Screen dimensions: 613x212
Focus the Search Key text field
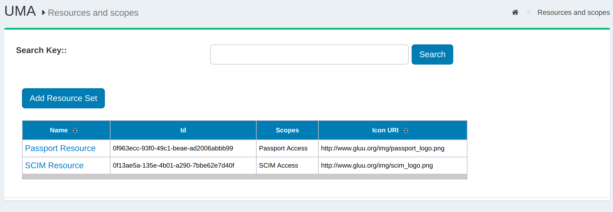pyautogui.click(x=309, y=54)
